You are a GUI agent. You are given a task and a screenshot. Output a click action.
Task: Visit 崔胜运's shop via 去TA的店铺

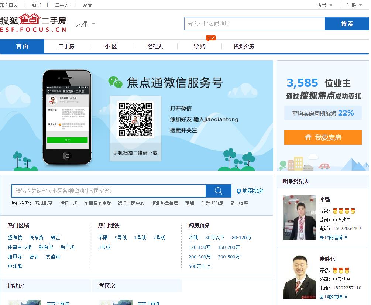(x=333, y=297)
